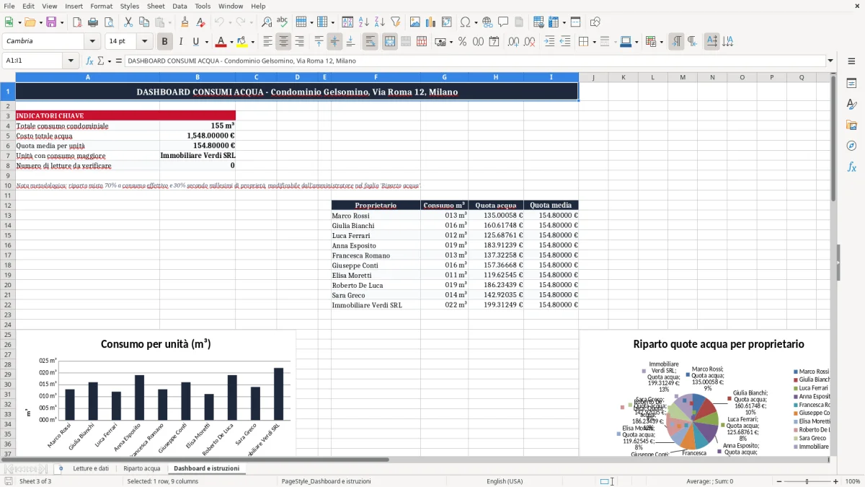The width and height of the screenshot is (865, 487).
Task: Select column G header
Action: 444,77
